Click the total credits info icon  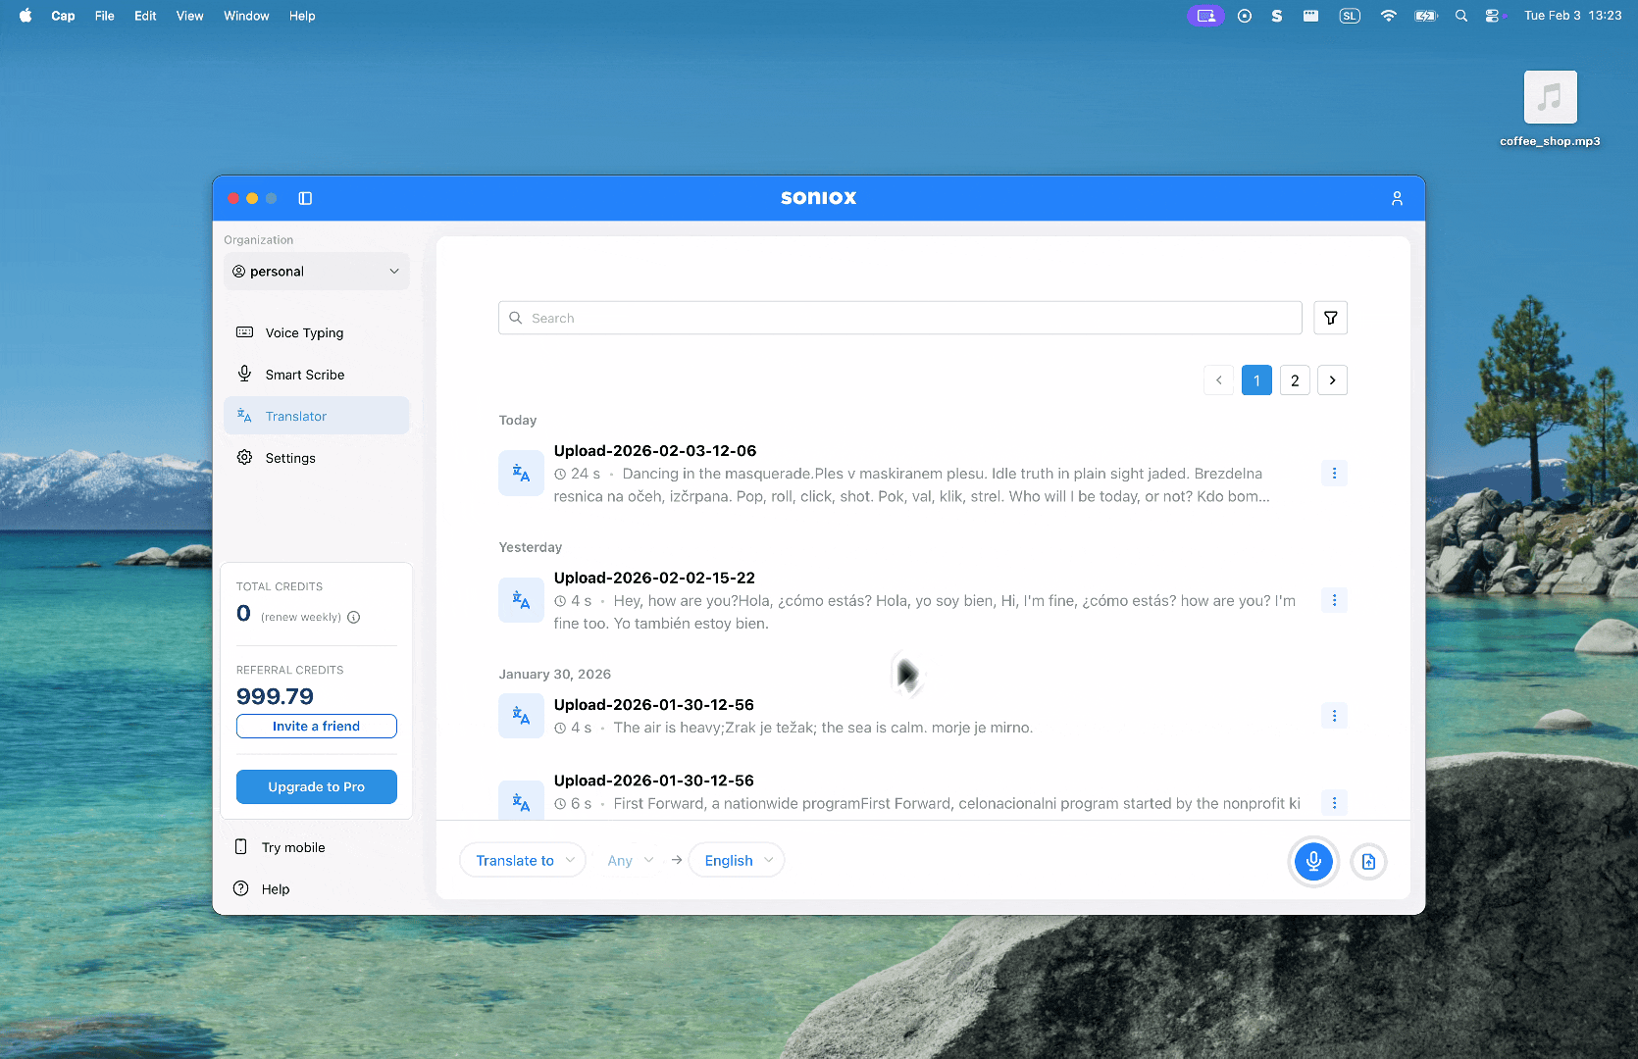(354, 618)
